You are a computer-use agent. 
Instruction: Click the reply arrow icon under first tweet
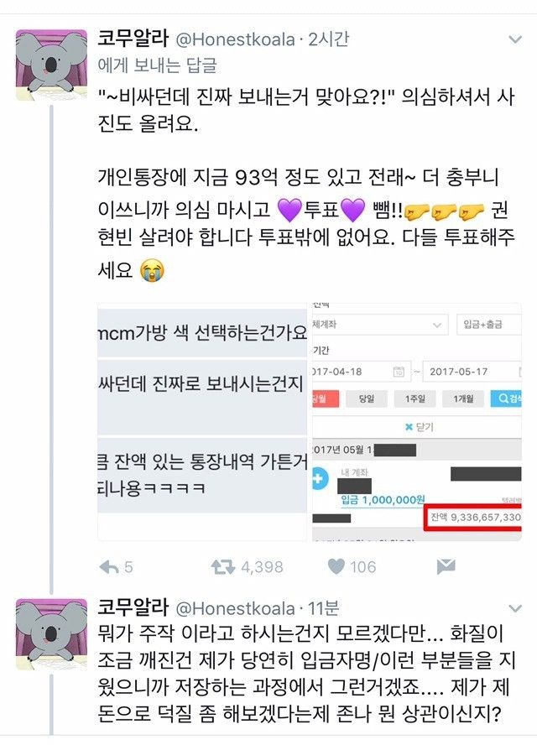pyautogui.click(x=109, y=566)
